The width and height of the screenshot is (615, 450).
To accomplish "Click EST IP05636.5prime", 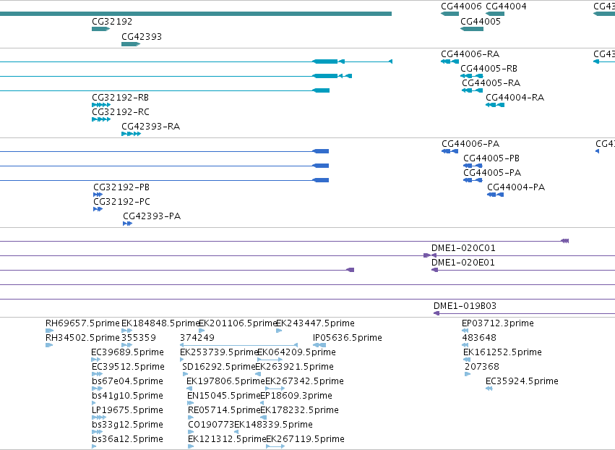I will [x=348, y=338].
